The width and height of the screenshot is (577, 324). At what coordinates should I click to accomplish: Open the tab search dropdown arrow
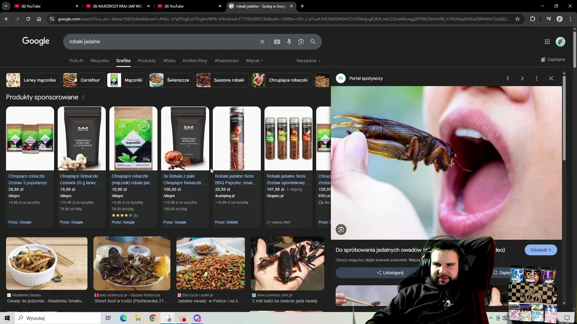6,6
